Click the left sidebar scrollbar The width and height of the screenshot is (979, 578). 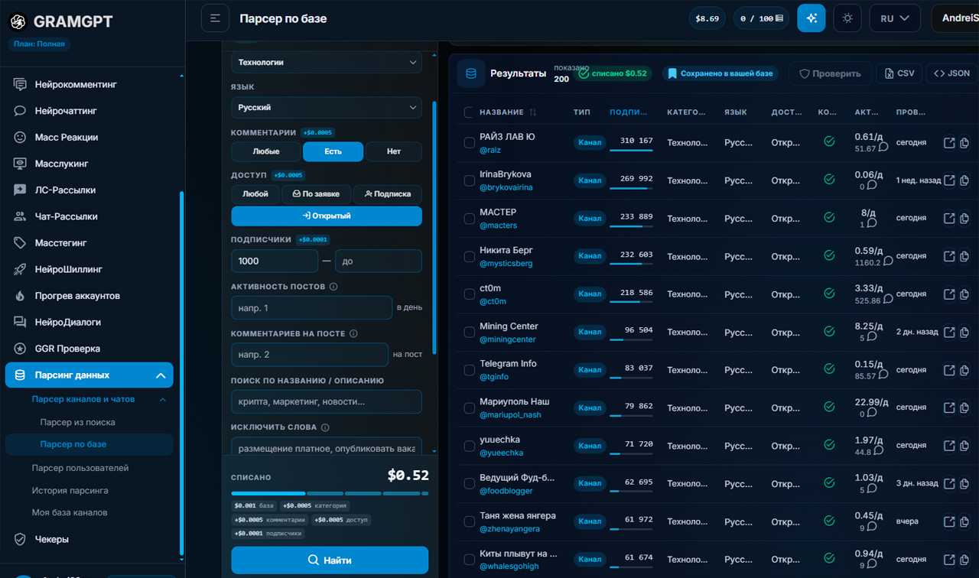point(181,375)
